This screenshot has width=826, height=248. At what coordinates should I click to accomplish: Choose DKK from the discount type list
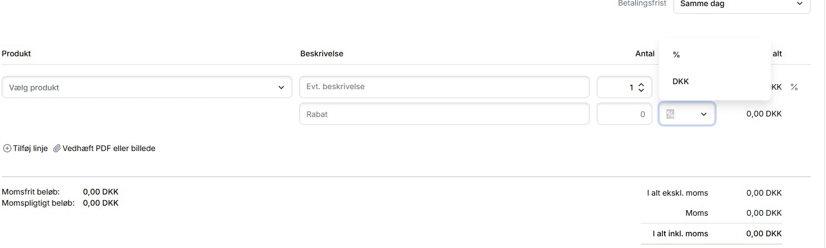pyautogui.click(x=681, y=81)
